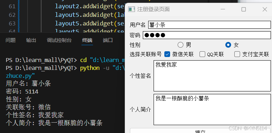Click terminal output 性别: 女
272x133 pixels.
point(19,99)
